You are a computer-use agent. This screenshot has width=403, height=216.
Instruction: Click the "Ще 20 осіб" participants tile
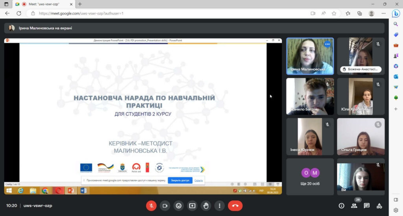click(x=310, y=177)
